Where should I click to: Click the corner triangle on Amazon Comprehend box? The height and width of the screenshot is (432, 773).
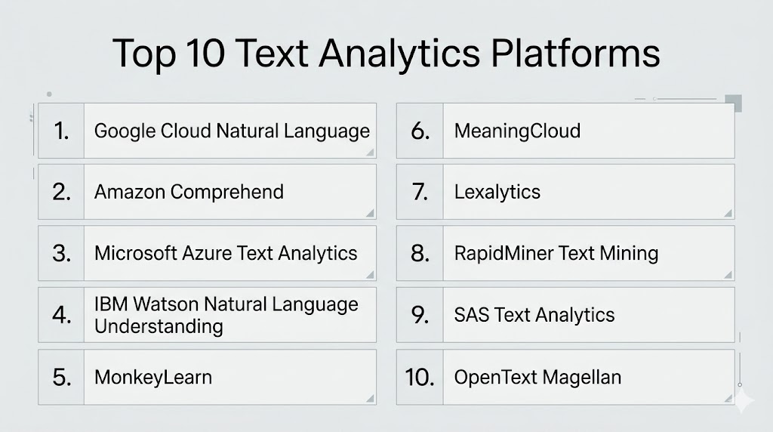[x=370, y=213]
